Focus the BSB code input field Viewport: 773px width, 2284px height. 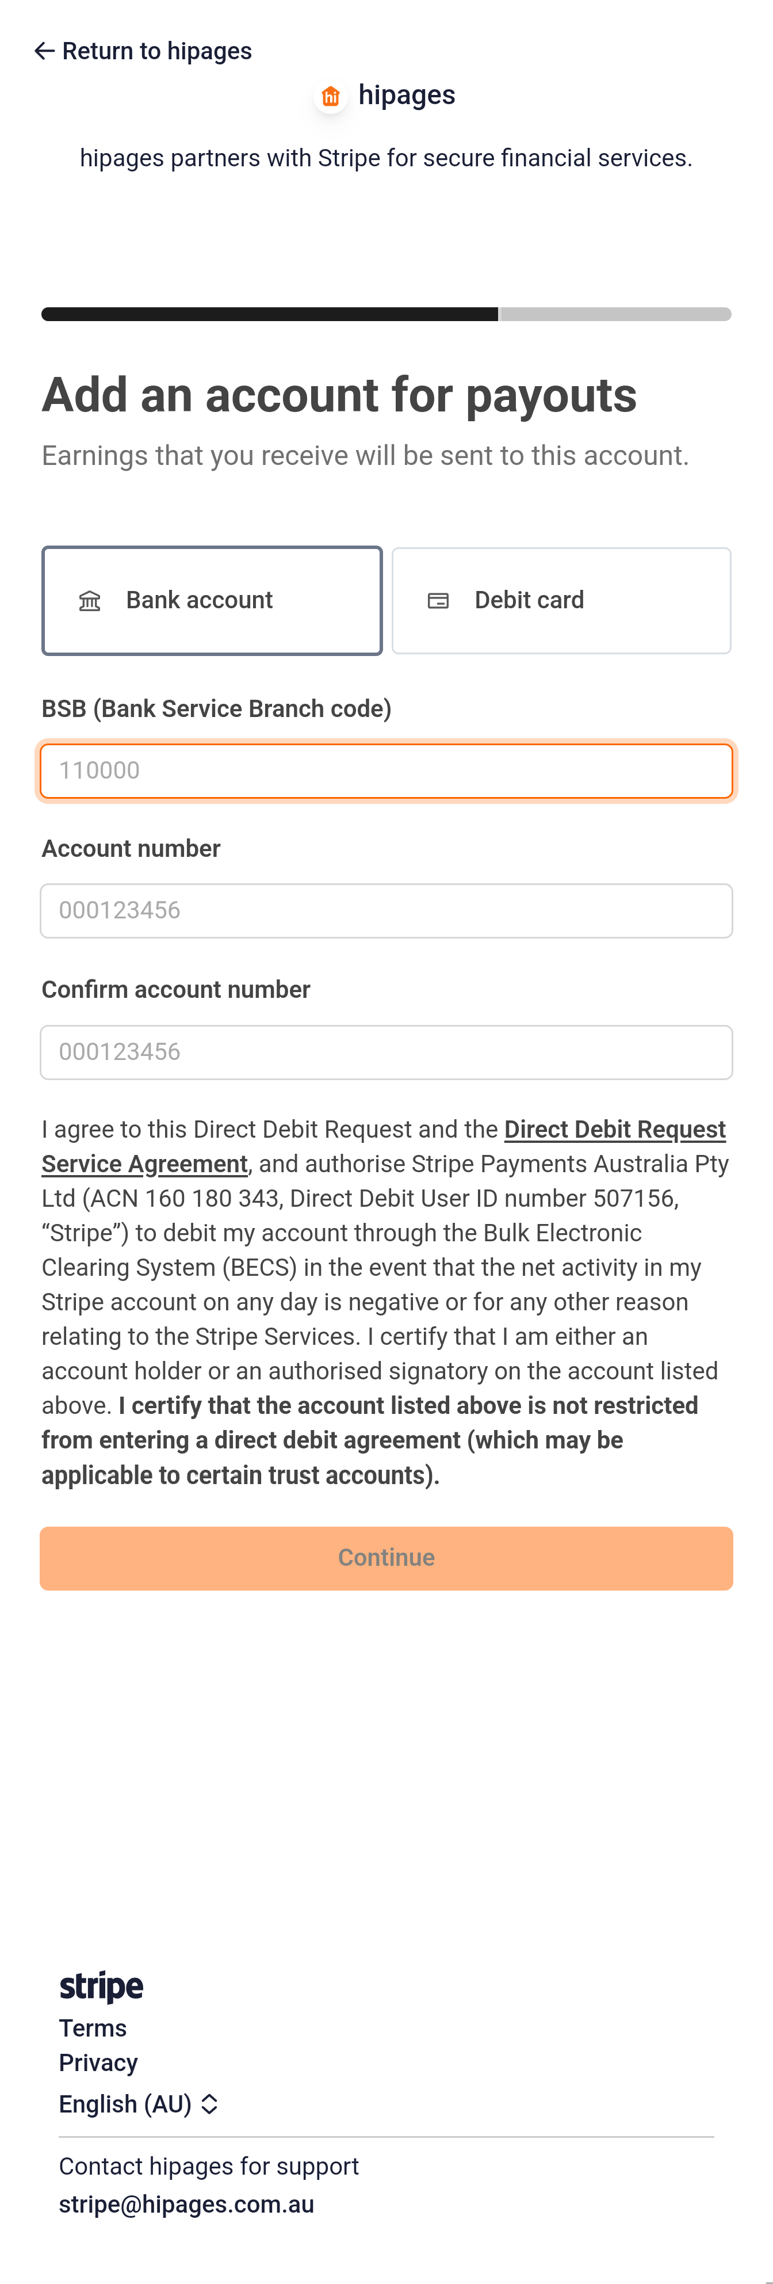pyautogui.click(x=386, y=771)
